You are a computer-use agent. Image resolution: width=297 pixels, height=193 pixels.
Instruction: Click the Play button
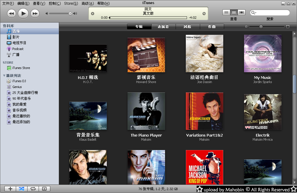coord(23,14)
